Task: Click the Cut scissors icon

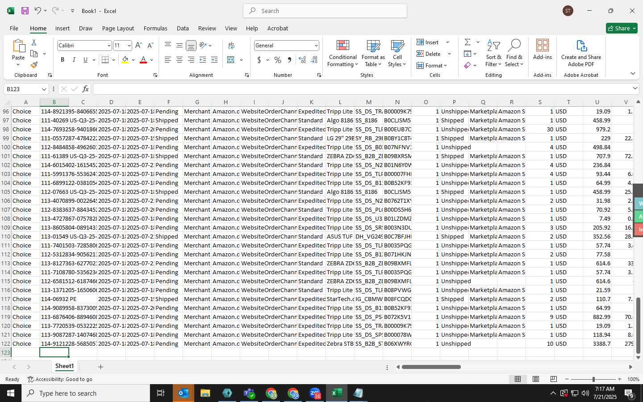Action: (x=34, y=42)
